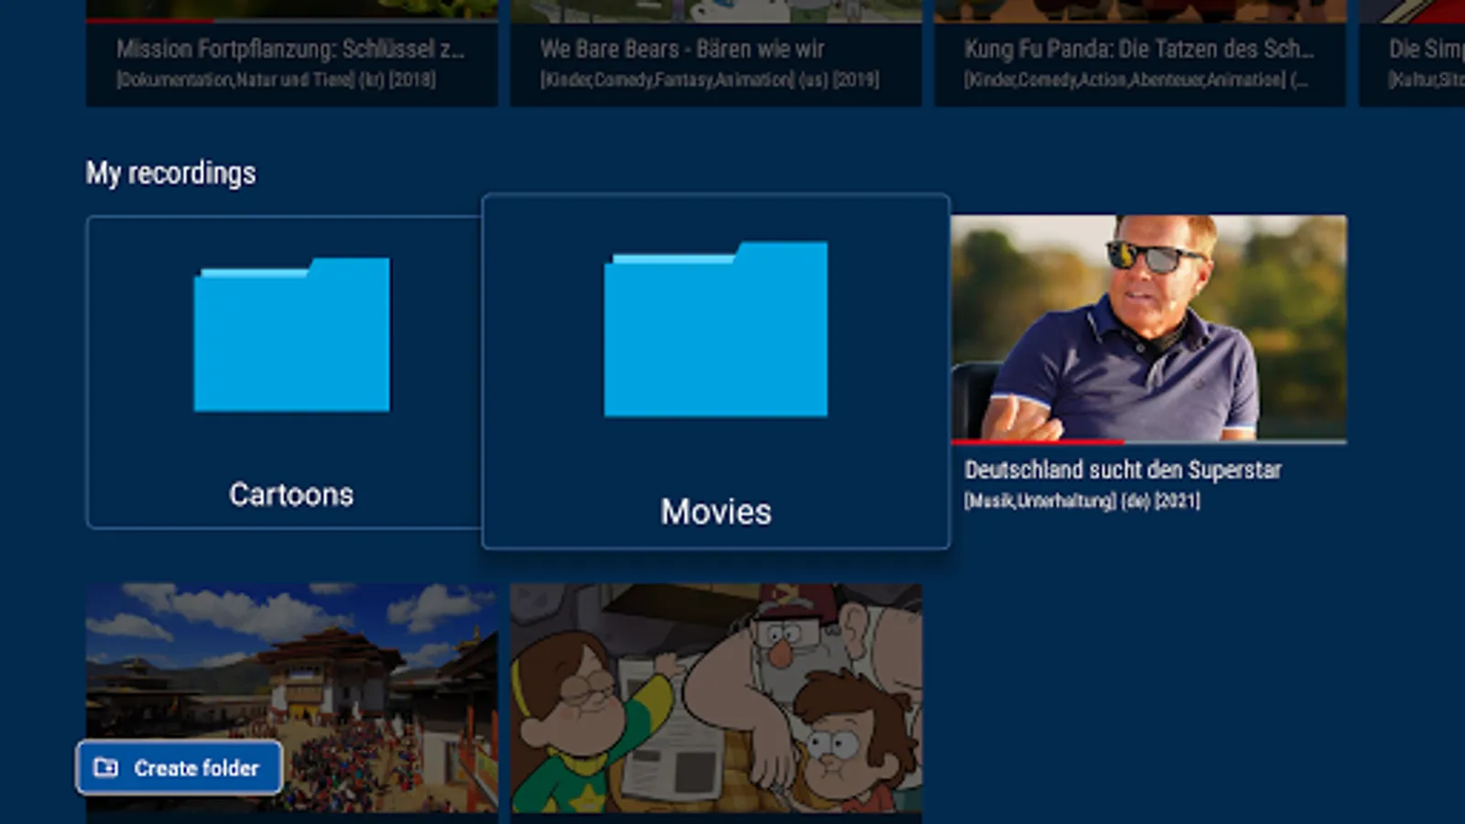Click the Kinder, Comedy, Fantasy, Animation genre text
Image resolution: width=1465 pixels, height=824 pixels.
pyautogui.click(x=710, y=80)
